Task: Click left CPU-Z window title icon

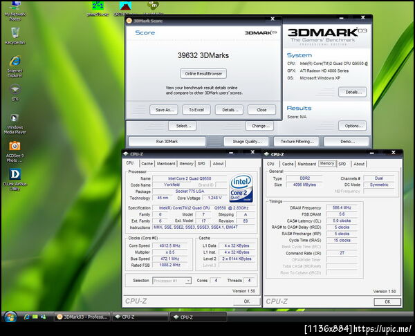Action: (126, 153)
